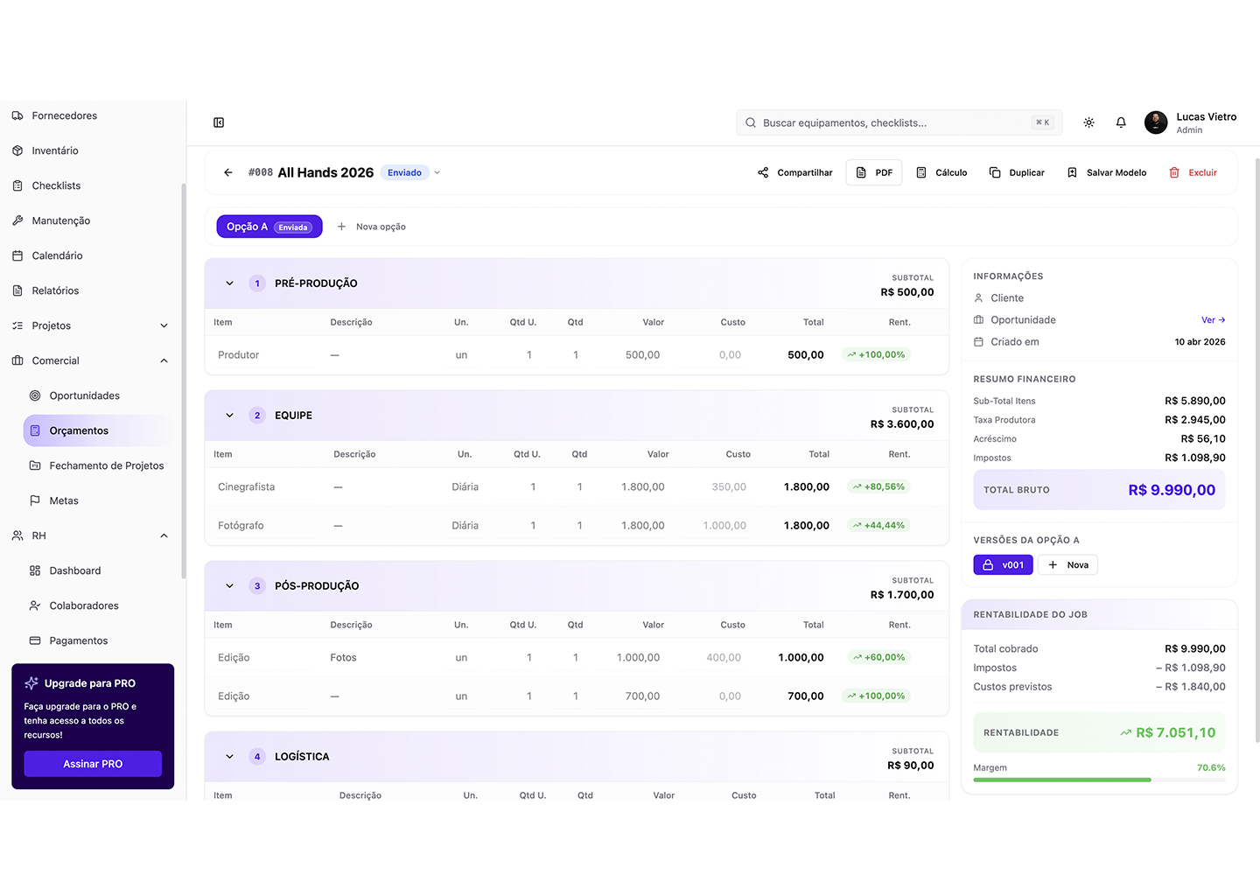Toggle the sidebar collapse icon
Screen dimensions: 1260x896
click(x=219, y=122)
